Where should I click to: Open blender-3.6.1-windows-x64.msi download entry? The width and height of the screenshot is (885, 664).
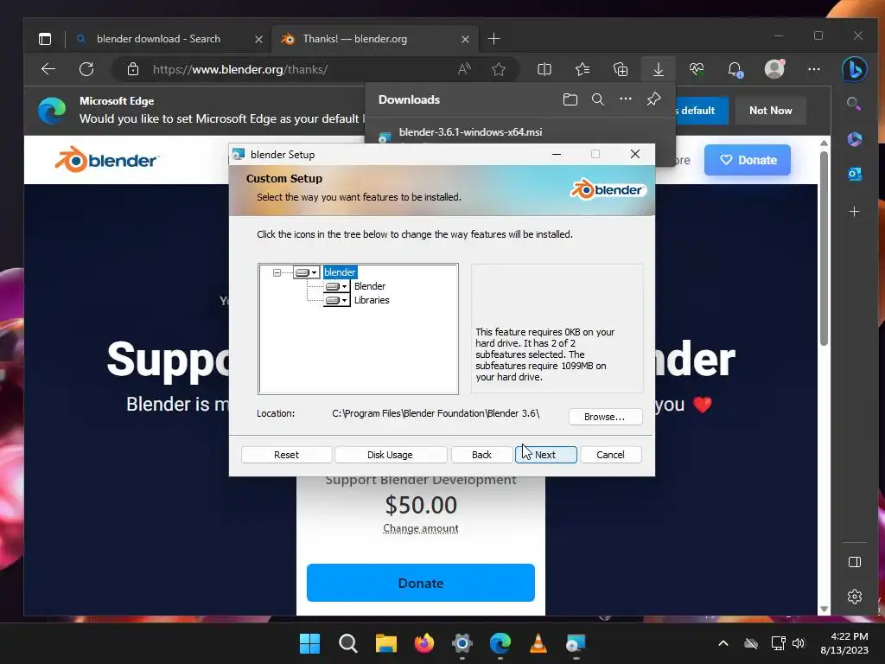tap(470, 132)
